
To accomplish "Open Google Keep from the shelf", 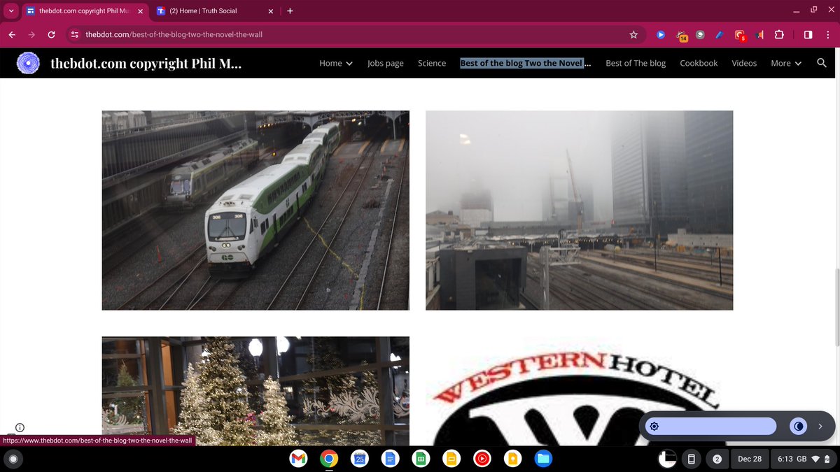I will coord(513,459).
